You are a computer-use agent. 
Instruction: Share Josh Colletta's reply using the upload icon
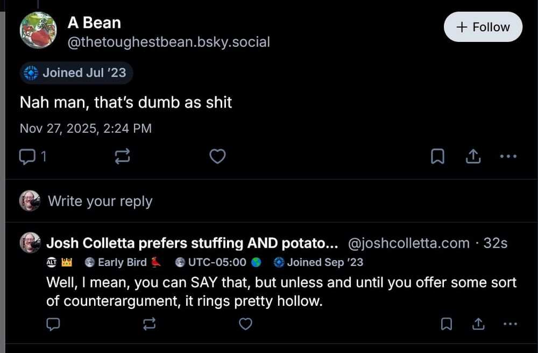coord(478,324)
